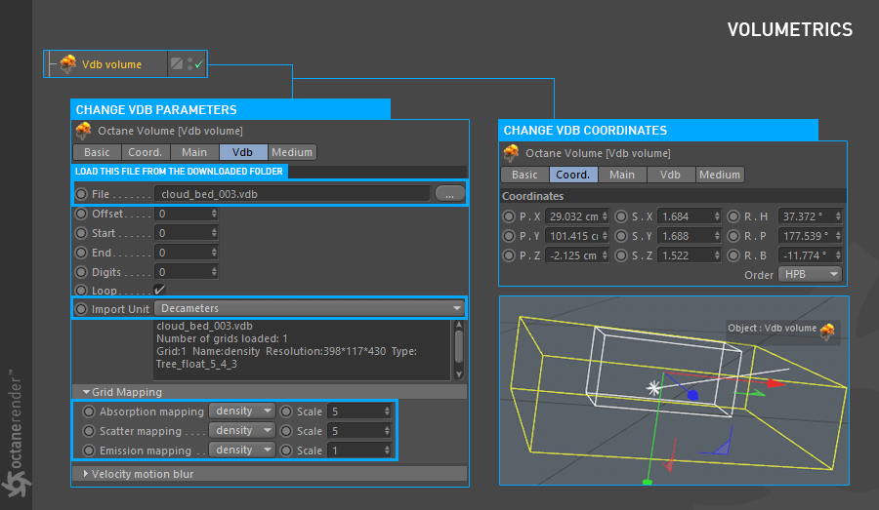Image resolution: width=879 pixels, height=510 pixels.
Task: Click the End value stepper arrows
Action: (x=214, y=253)
